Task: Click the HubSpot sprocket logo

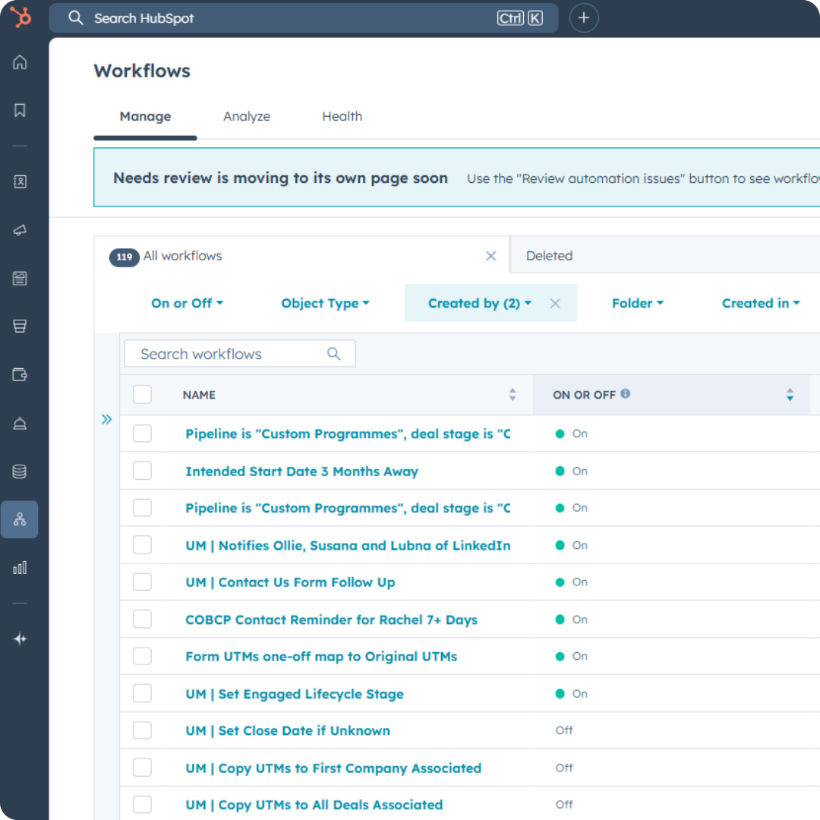Action: (x=21, y=17)
